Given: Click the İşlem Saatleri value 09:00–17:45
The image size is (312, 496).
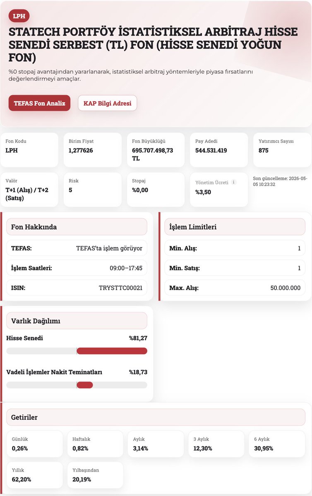Looking at the screenshot, I should click(126, 268).
